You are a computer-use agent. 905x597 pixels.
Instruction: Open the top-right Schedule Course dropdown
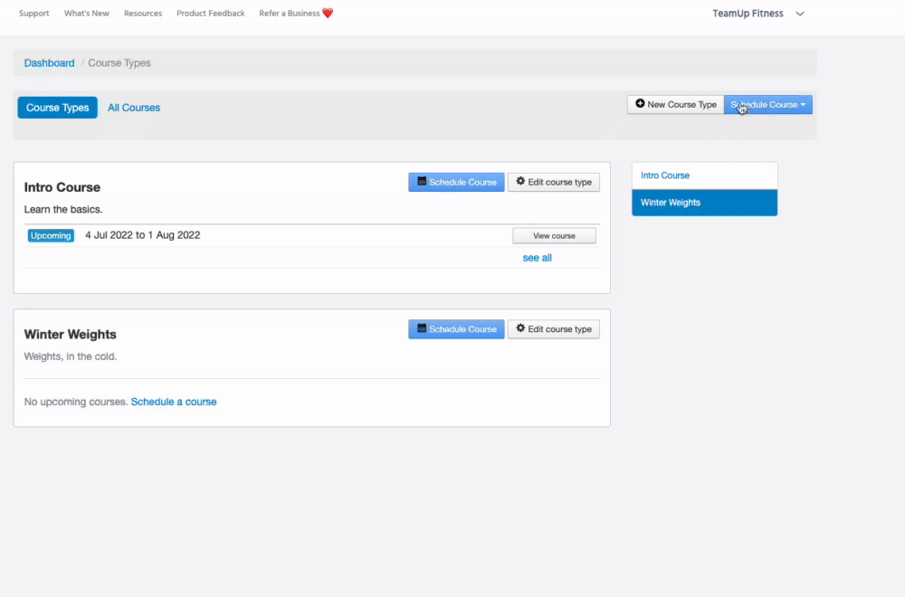(767, 105)
